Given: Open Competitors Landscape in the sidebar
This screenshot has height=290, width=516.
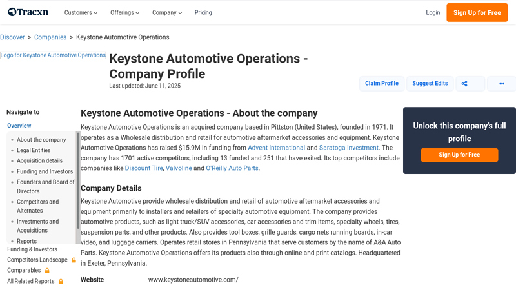Looking at the screenshot, I should (37, 260).
